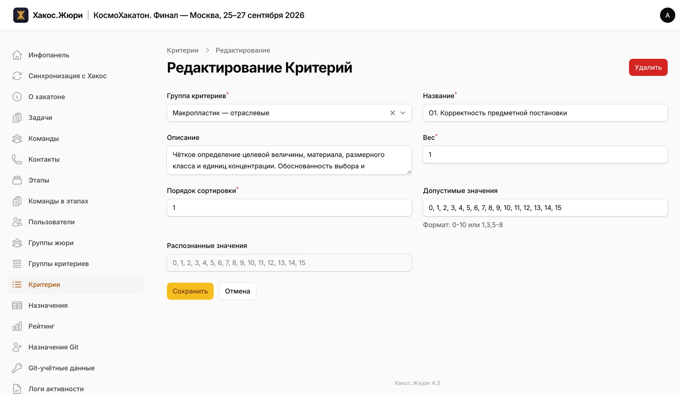Screen dimensions: 680x395
Task: Click the Порядок сортировки field
Action: click(289, 208)
